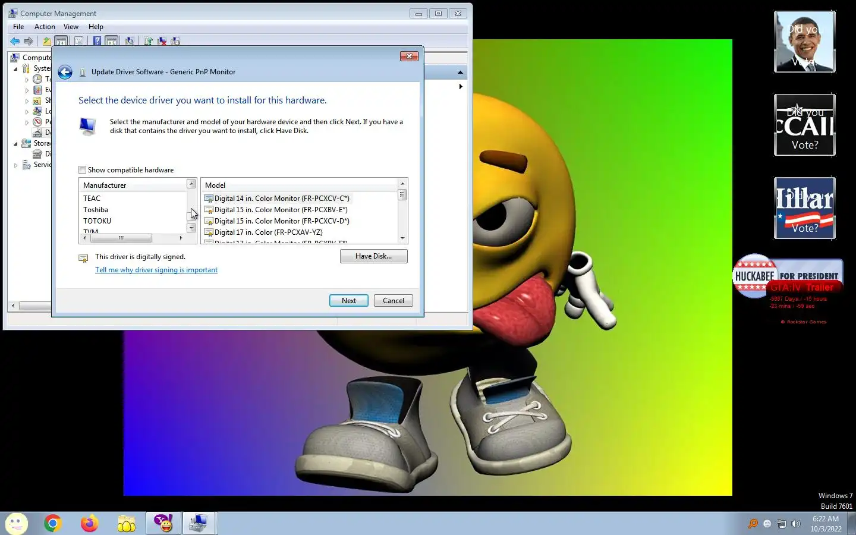The height and width of the screenshot is (535, 856).
Task: Click Model list scroll down arrow
Action: (402, 238)
